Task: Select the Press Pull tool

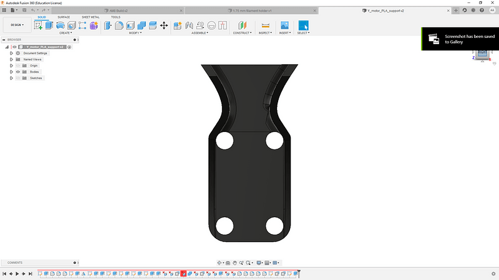Action: coord(108,26)
